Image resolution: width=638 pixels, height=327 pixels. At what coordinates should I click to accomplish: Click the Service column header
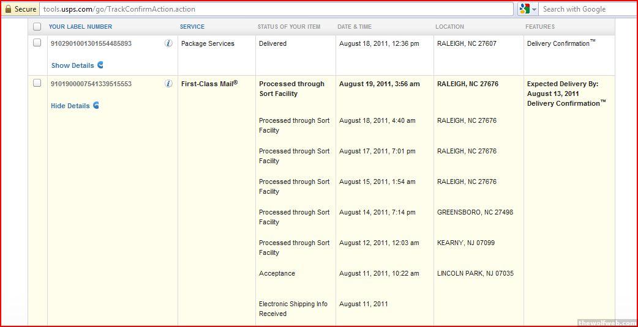click(192, 27)
